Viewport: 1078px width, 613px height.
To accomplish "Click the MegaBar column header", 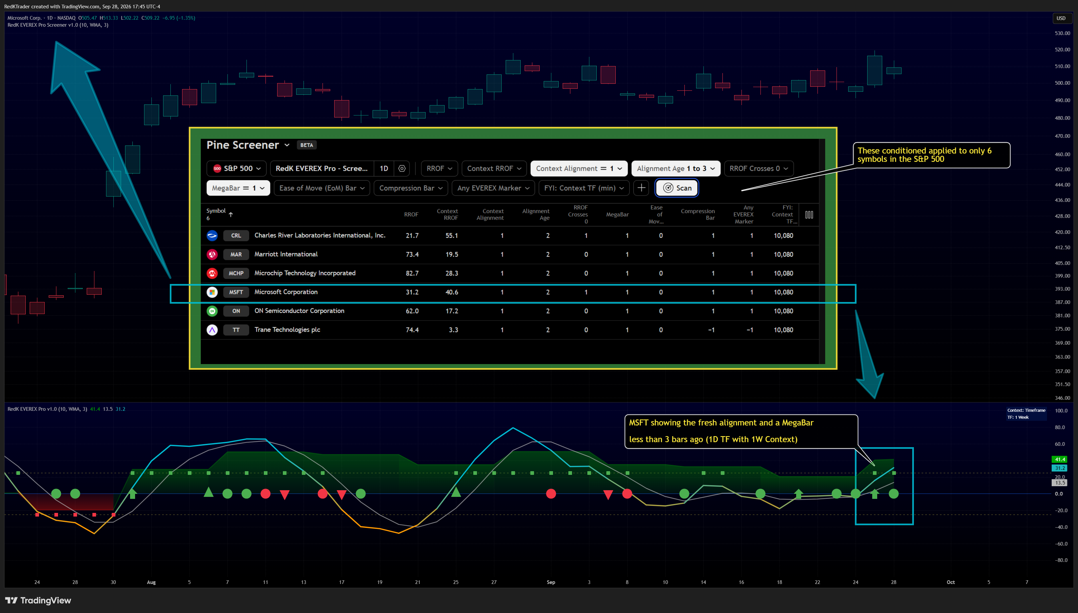I will coord(617,215).
